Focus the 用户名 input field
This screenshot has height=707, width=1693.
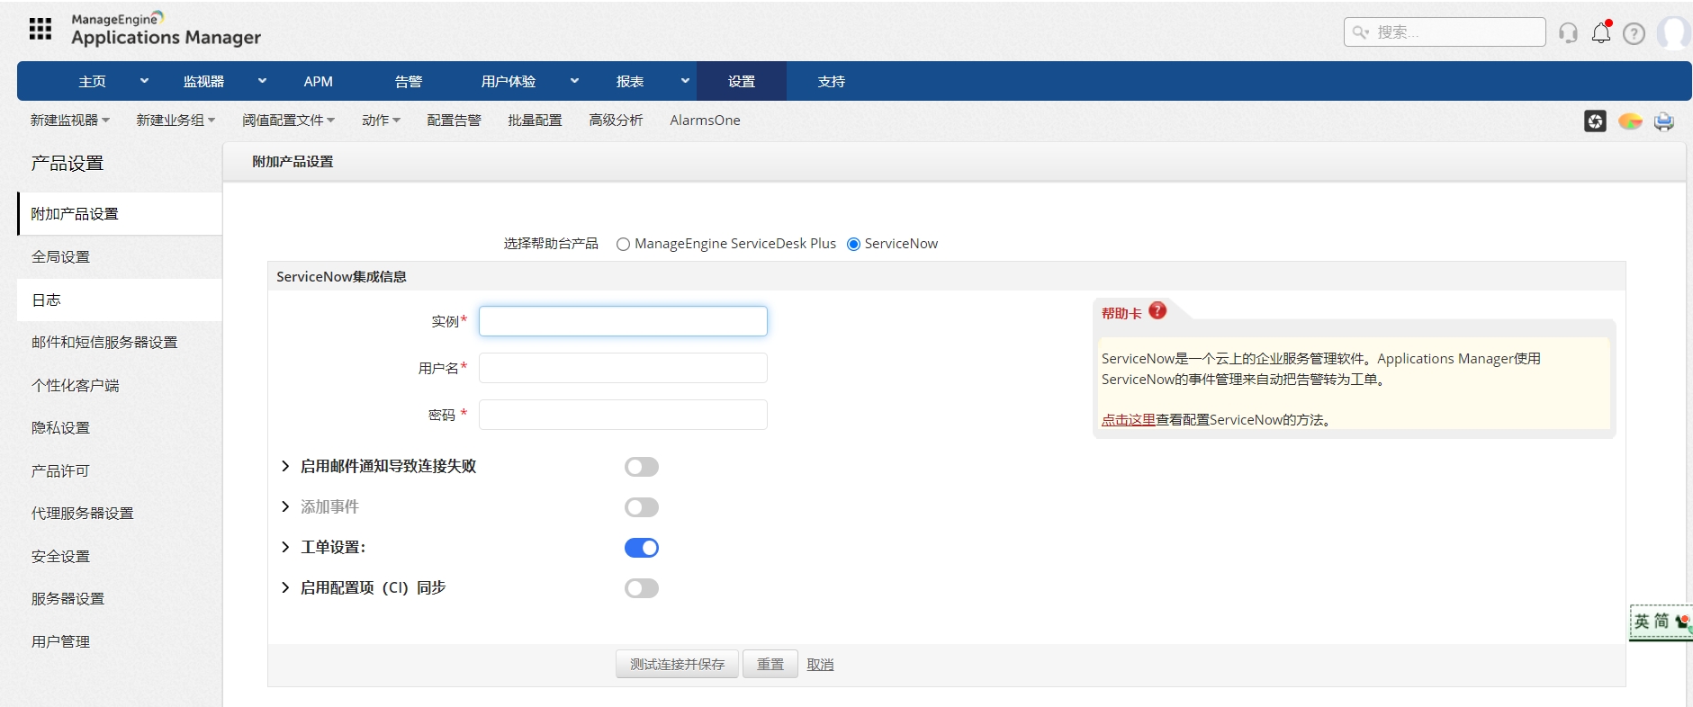[x=623, y=368]
